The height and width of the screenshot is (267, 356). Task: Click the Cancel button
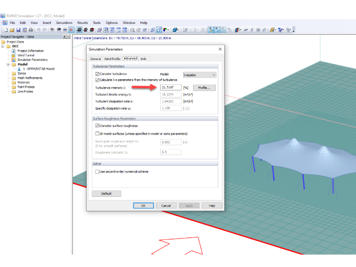(x=166, y=206)
